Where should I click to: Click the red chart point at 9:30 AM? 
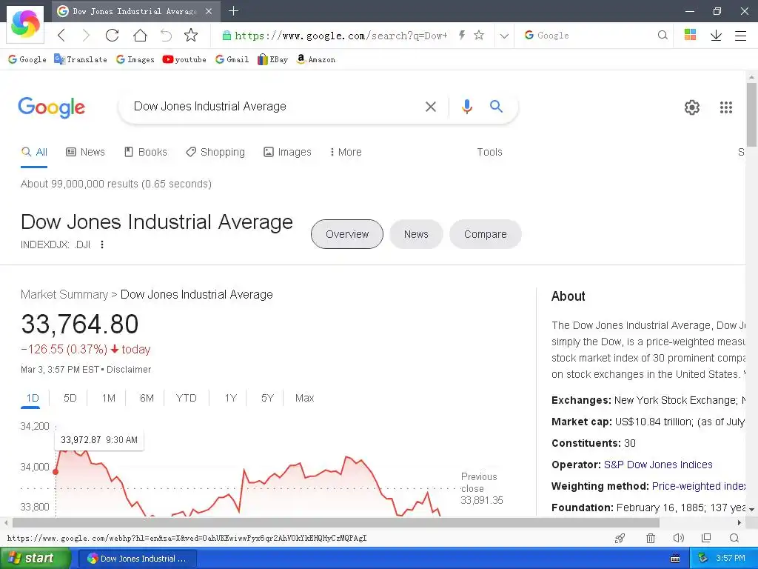(56, 471)
